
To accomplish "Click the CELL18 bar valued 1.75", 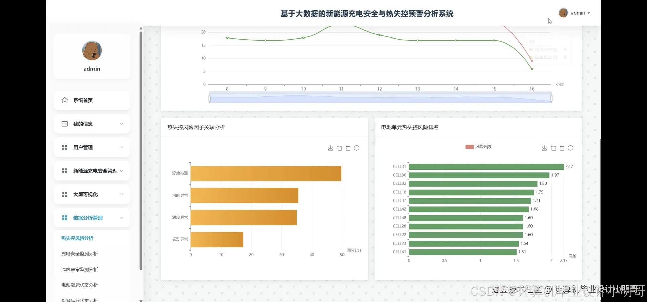I will click(471, 192).
